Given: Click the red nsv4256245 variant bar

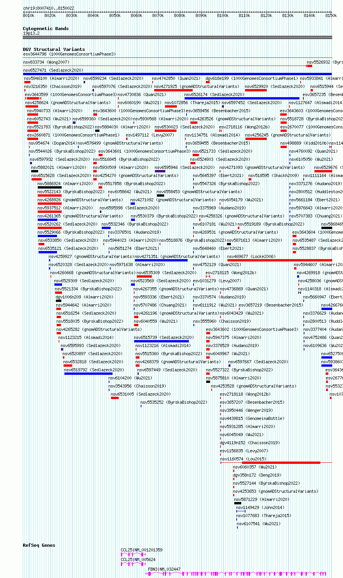Looking at the screenshot, I should pyautogui.click(x=256, y=139).
